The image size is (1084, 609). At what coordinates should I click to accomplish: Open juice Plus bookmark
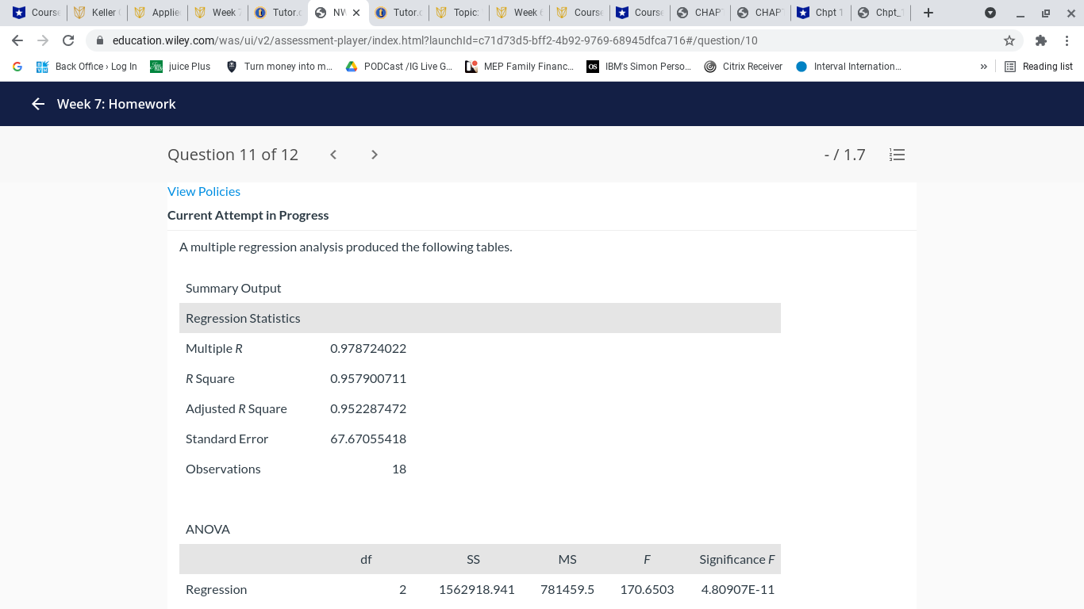(x=180, y=67)
